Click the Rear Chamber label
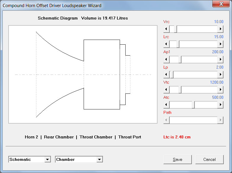Viewport: 232px width, 173px height. [59, 137]
